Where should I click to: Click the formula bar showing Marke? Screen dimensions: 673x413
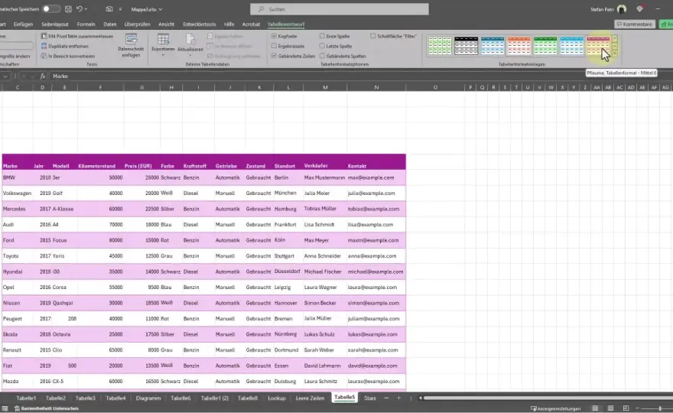360,76
